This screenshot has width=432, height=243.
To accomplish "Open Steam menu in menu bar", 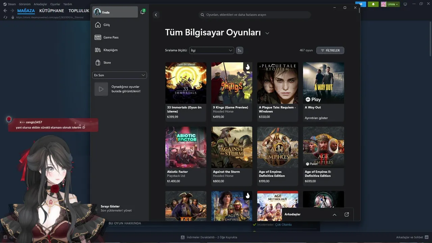I will pyautogui.click(x=12, y=4).
